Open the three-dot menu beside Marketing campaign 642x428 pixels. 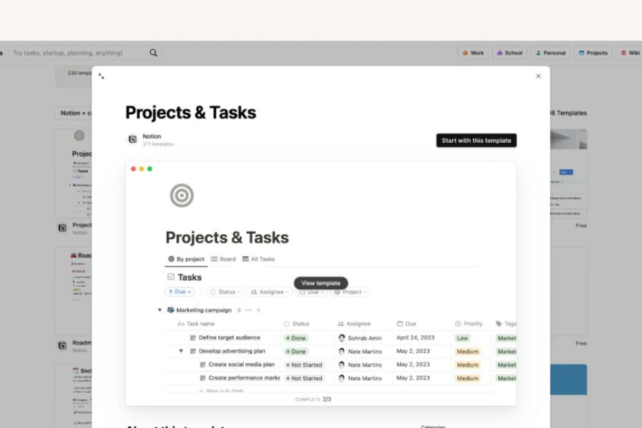pyautogui.click(x=248, y=310)
